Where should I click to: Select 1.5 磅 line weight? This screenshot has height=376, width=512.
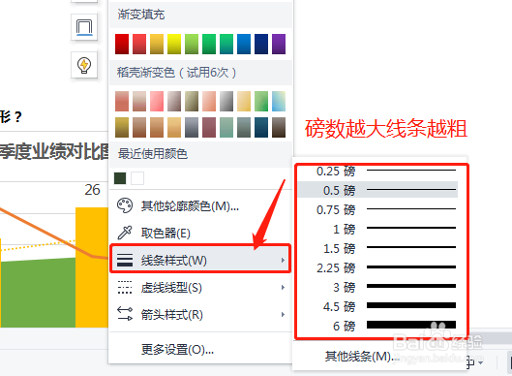pyautogui.click(x=377, y=248)
